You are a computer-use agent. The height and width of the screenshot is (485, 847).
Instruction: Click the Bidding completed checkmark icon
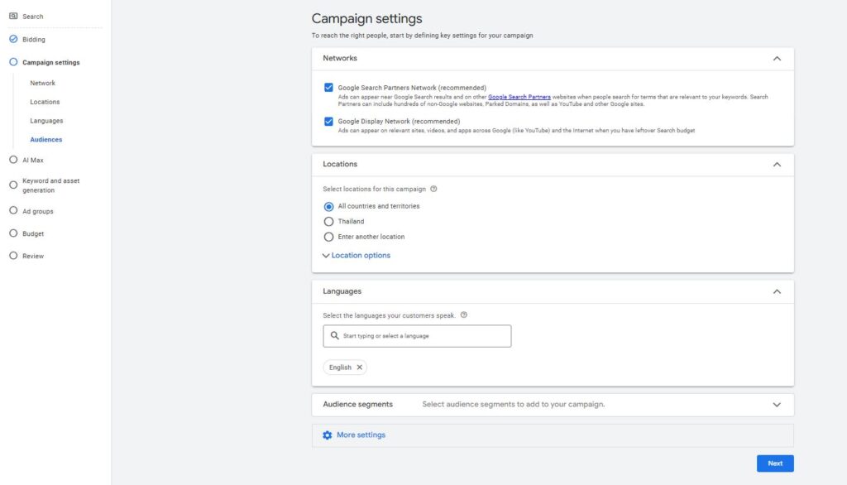pos(13,39)
